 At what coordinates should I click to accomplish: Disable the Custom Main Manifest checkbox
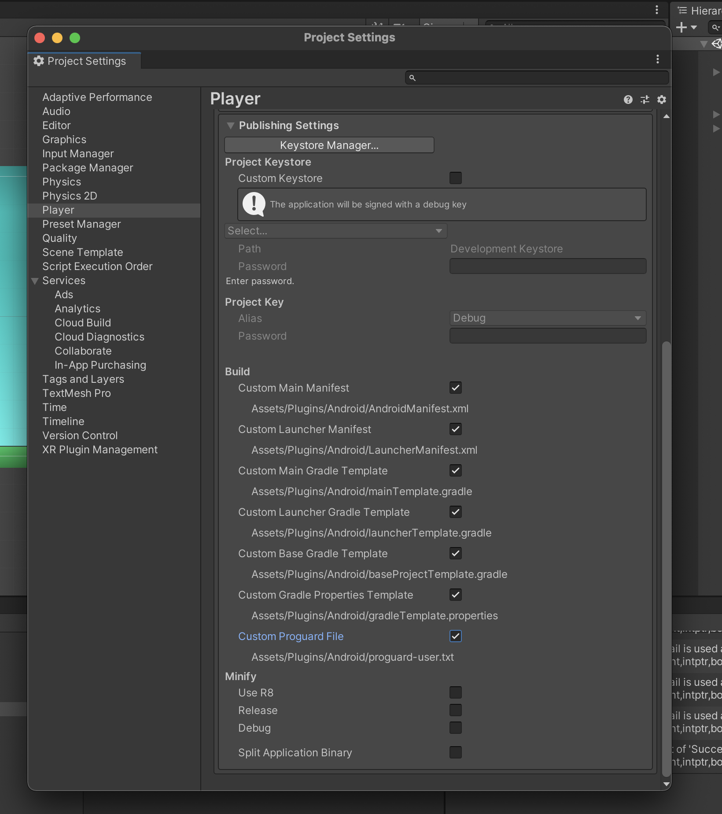tap(456, 388)
